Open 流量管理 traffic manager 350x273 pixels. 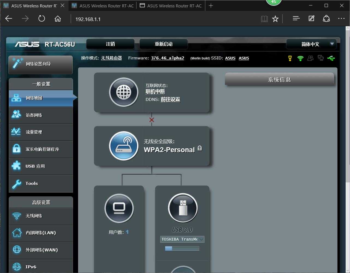coord(41,132)
